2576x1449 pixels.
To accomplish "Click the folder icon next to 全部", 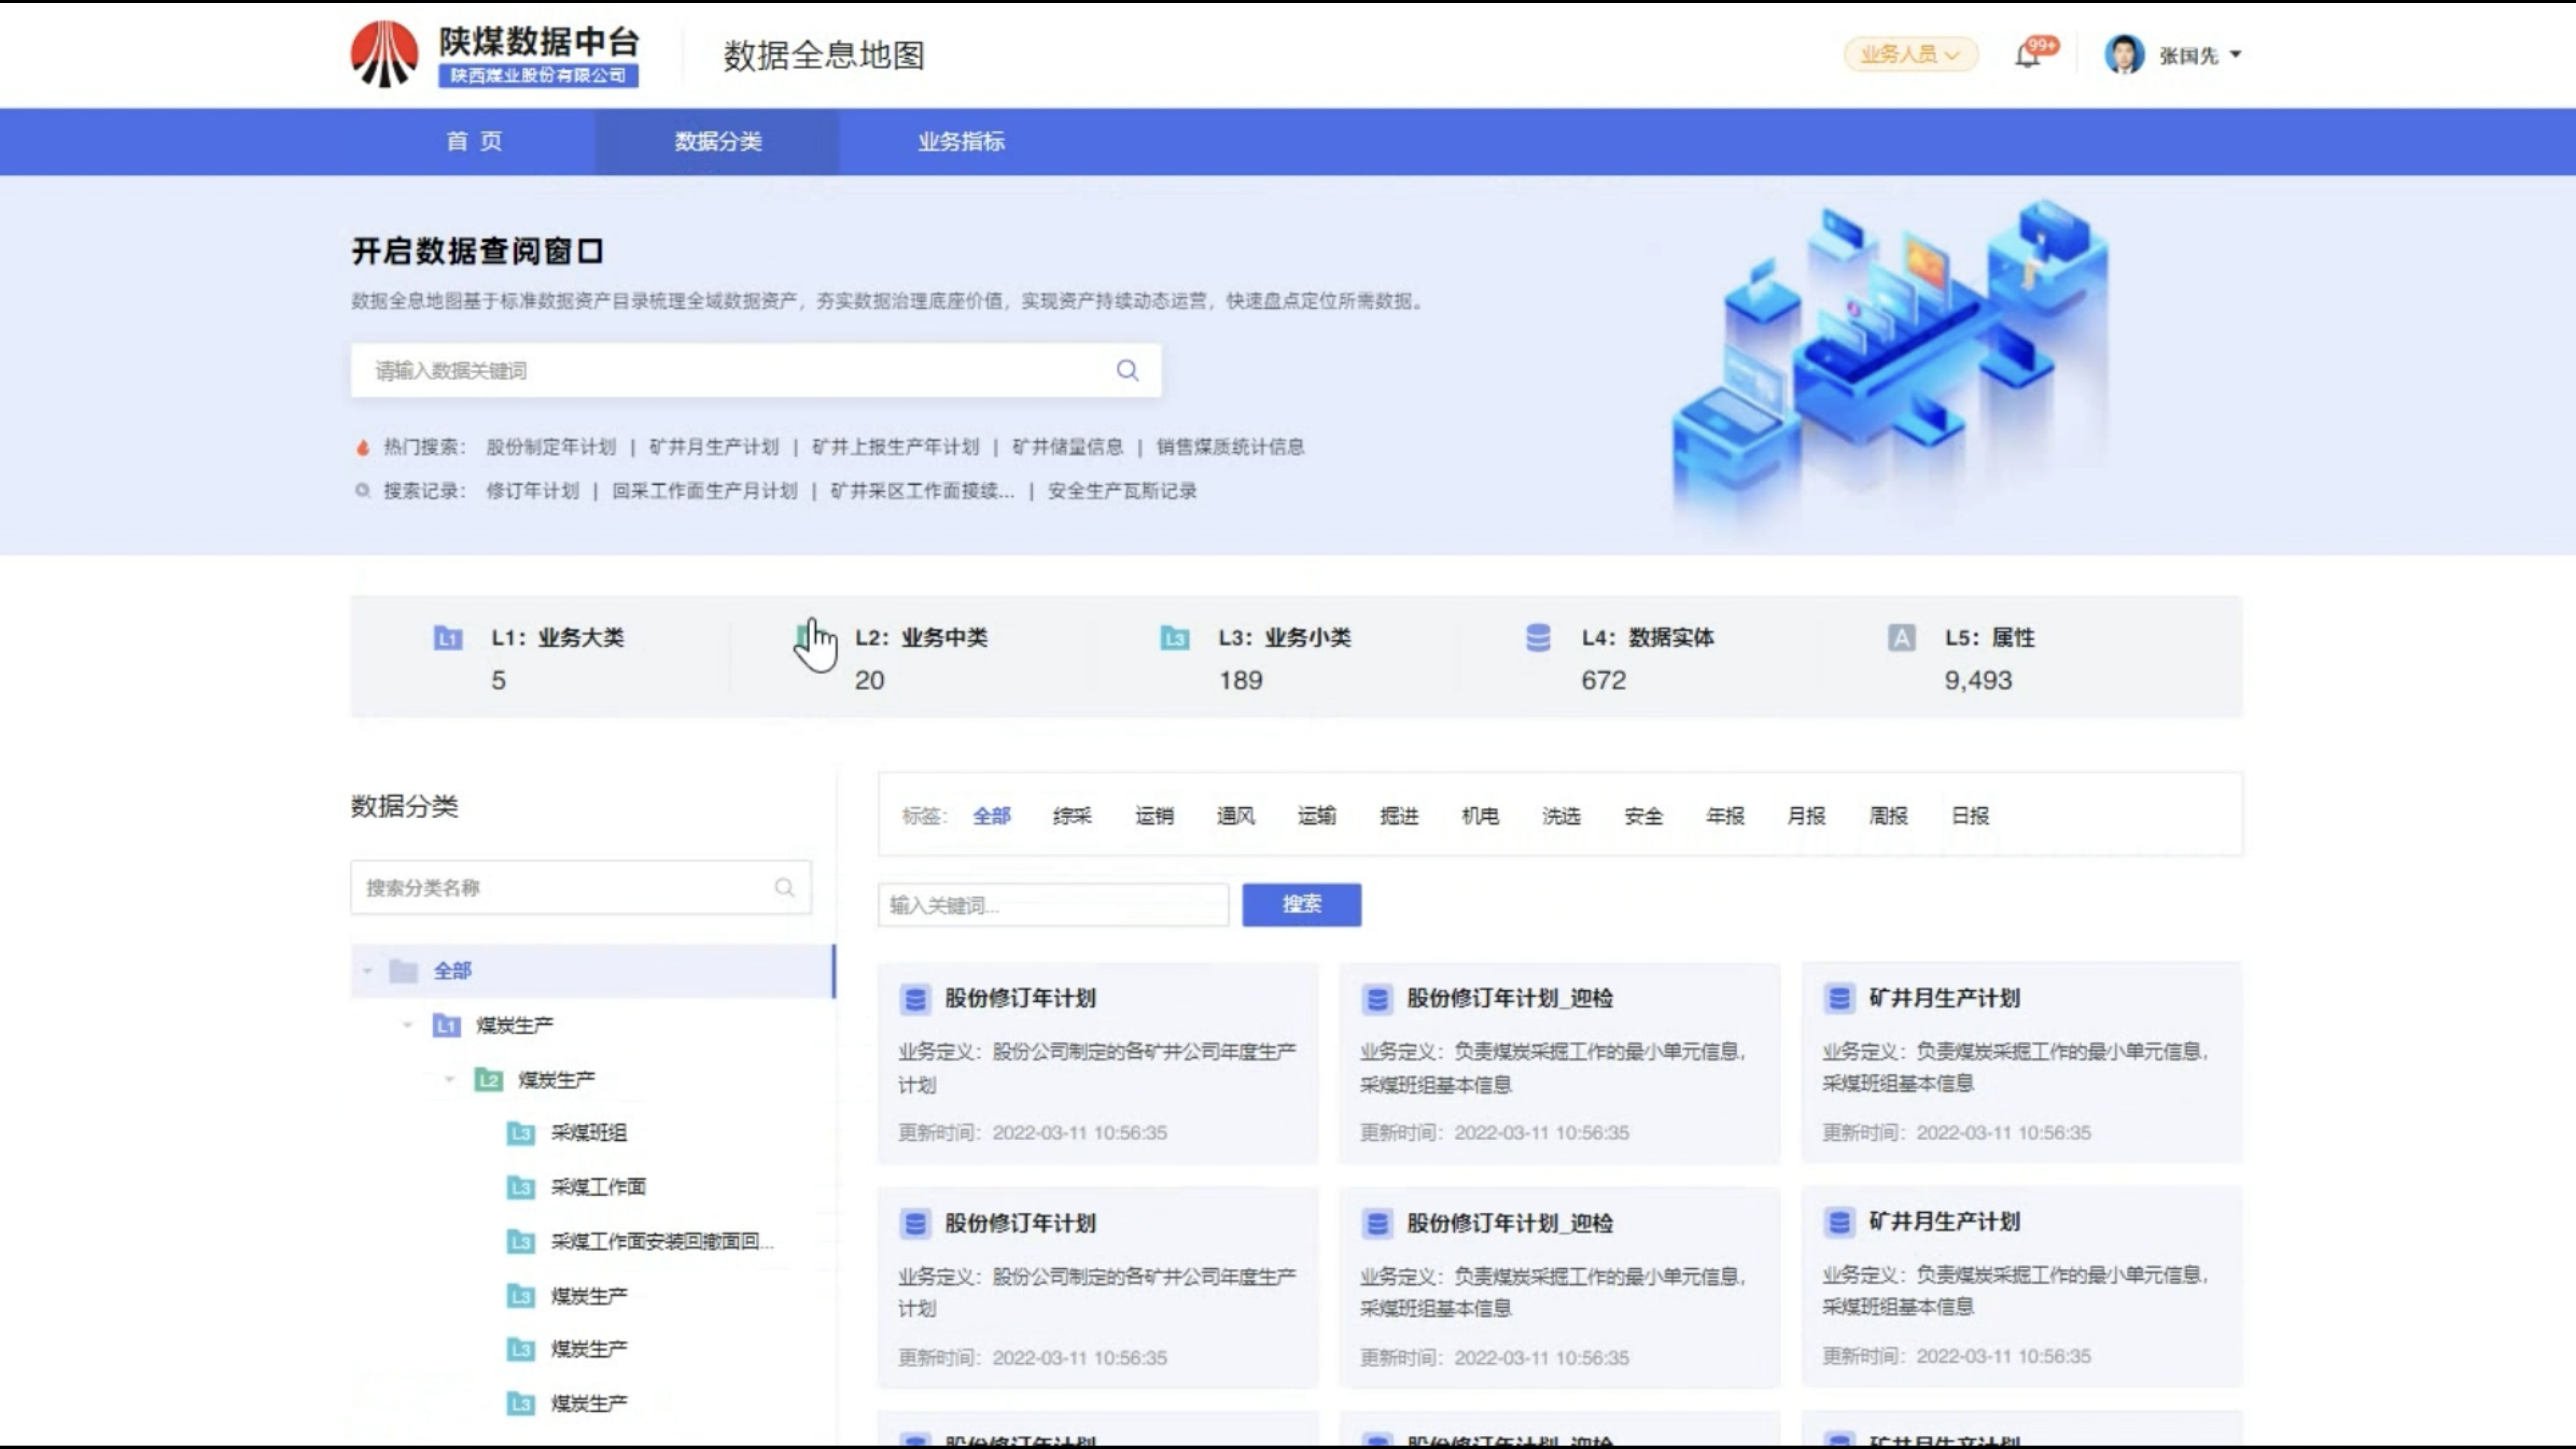I will (403, 971).
